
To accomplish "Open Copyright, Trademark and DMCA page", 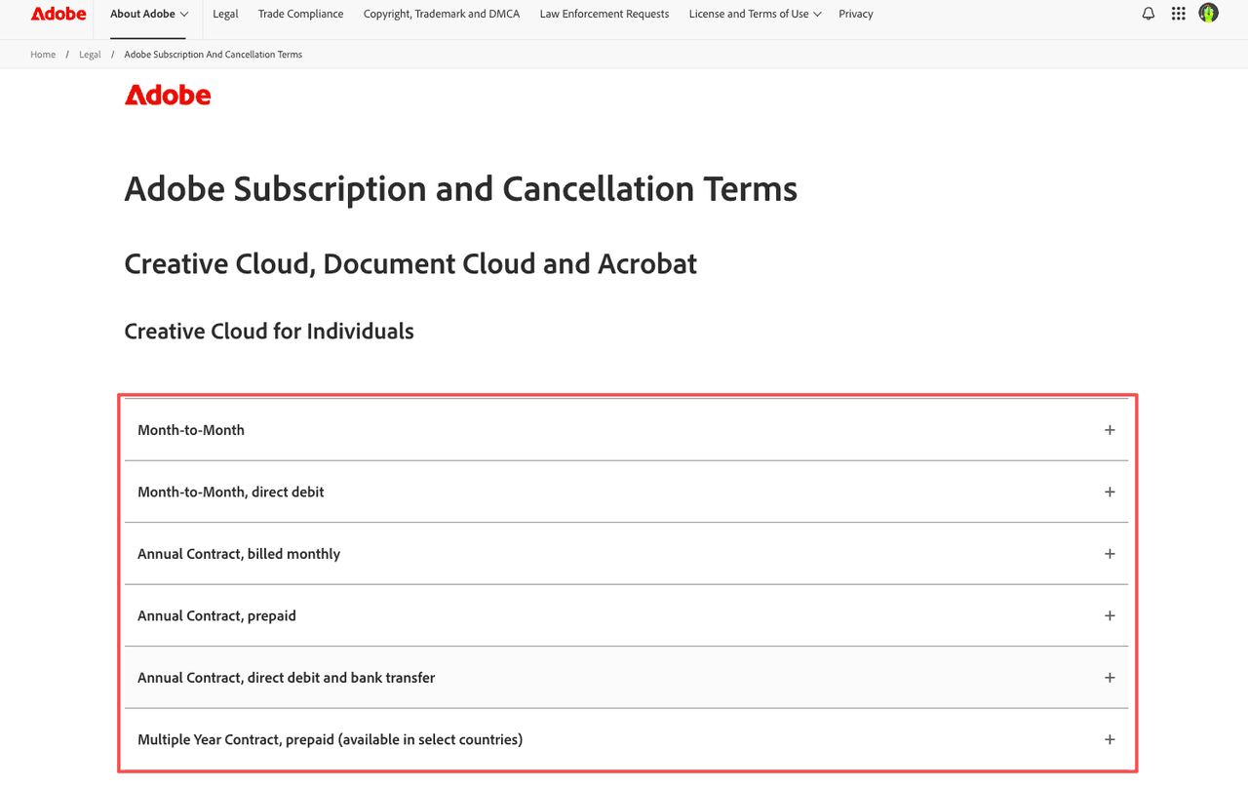I will pyautogui.click(x=441, y=14).
